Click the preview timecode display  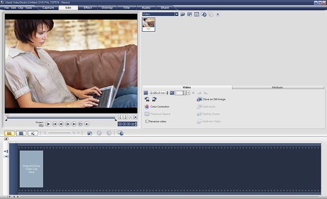[x=126, y=124]
